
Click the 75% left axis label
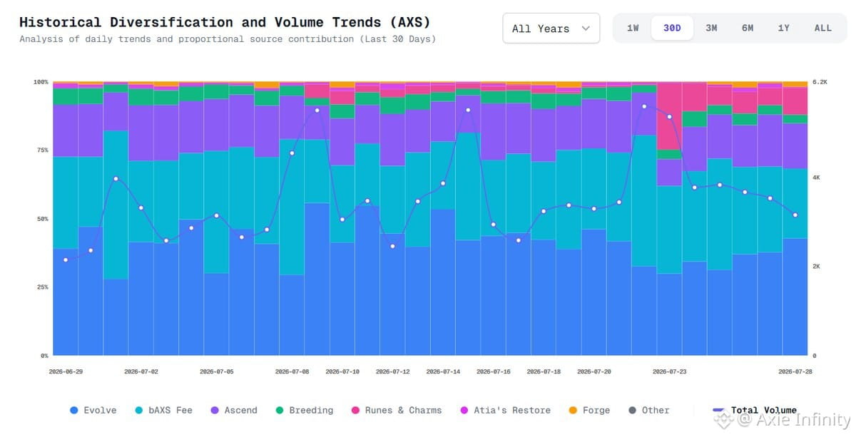click(x=42, y=150)
